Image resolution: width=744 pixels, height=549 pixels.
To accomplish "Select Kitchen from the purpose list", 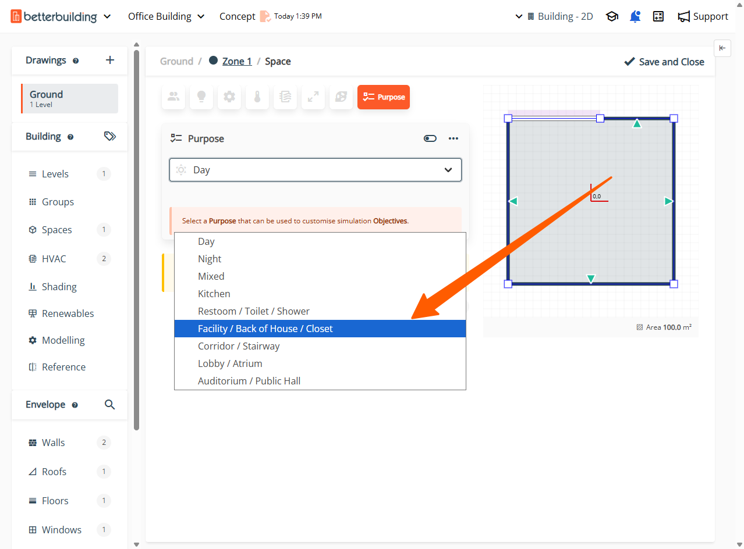I will tap(214, 294).
